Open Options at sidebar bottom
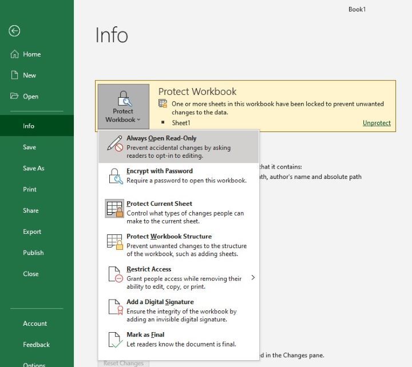412x367 pixels. coord(37,364)
